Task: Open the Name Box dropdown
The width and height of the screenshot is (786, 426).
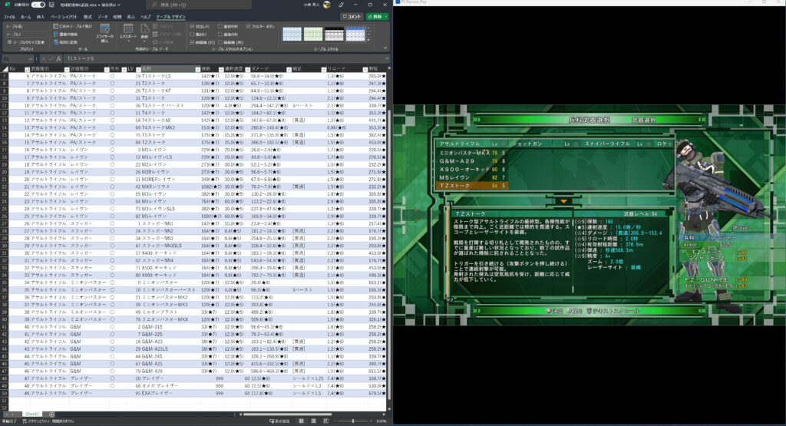Action: pos(30,58)
